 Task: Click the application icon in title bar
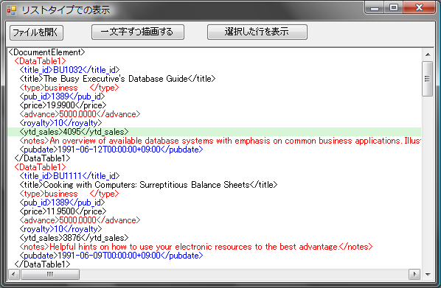point(12,10)
